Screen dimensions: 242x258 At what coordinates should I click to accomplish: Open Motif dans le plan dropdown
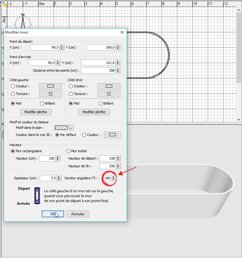pos(64,128)
